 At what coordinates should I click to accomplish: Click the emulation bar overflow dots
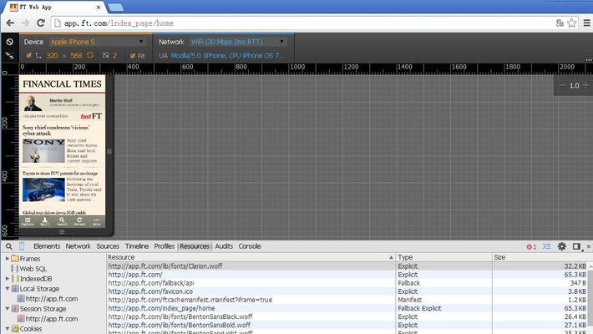coord(589,60)
